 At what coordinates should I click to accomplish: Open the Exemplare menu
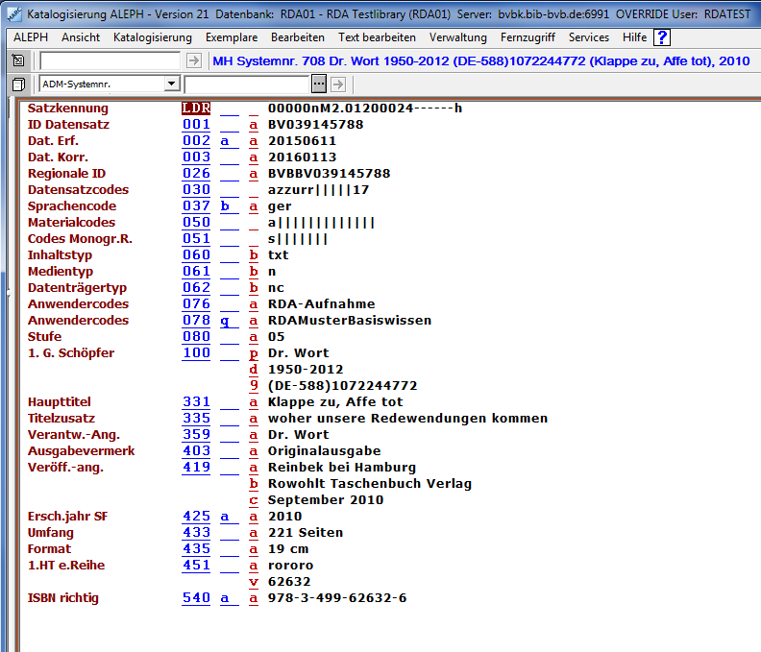(231, 37)
